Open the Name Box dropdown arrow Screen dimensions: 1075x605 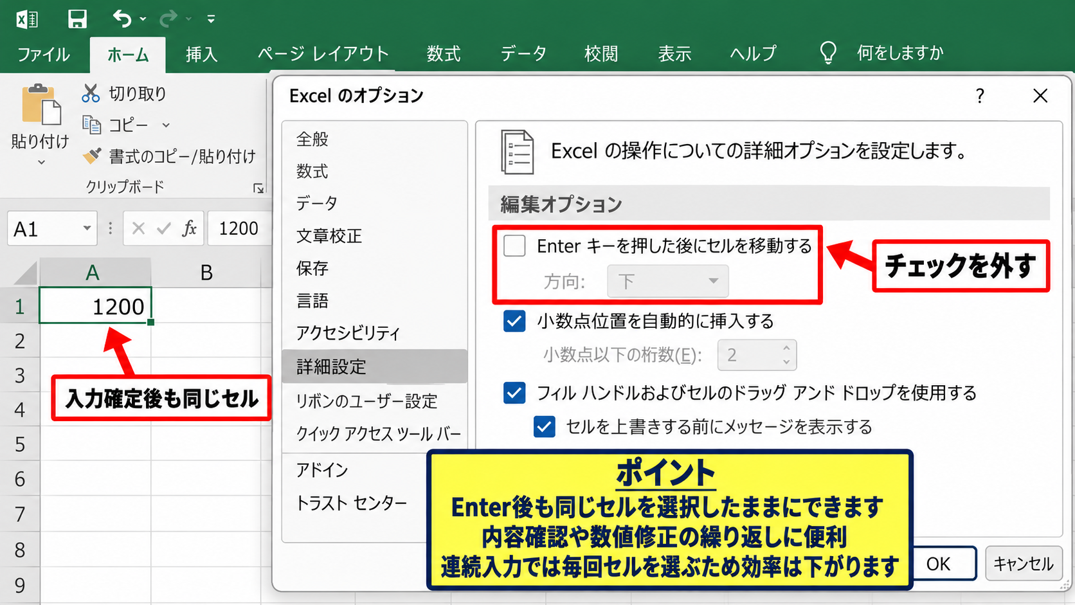[87, 228]
